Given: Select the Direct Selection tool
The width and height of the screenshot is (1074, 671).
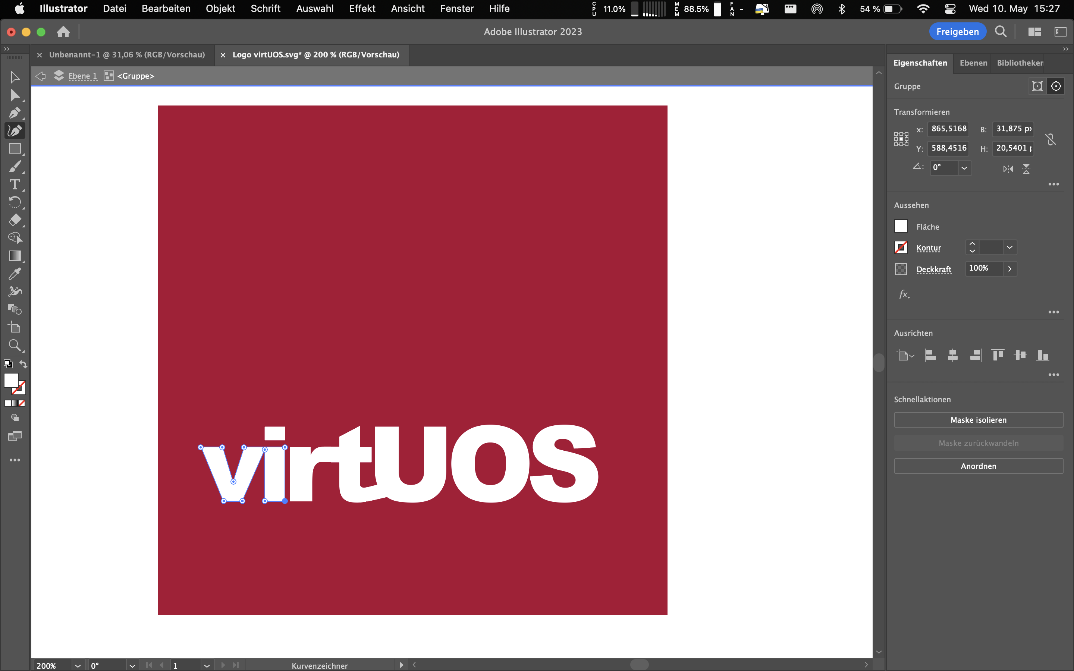Looking at the screenshot, I should (x=15, y=95).
